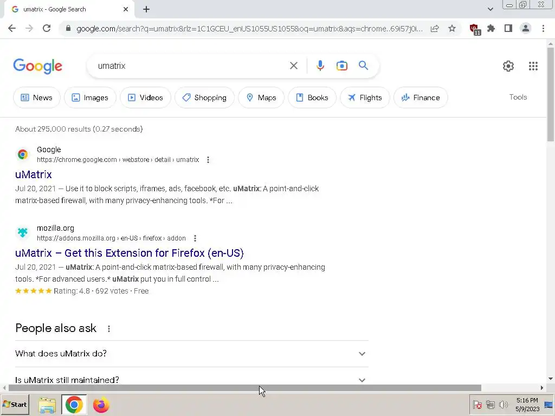This screenshot has width=555, height=416.
Task: Open the Windows Start menu
Action: [x=15, y=404]
